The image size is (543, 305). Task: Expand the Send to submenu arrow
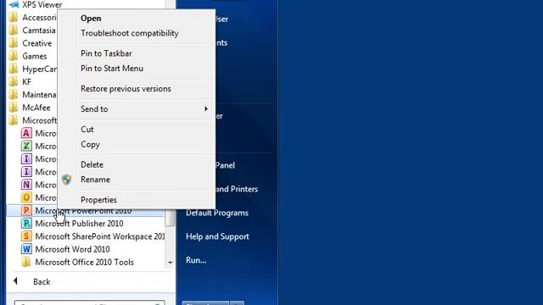(x=206, y=108)
